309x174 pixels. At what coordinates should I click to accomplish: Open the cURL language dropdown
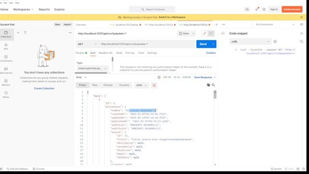click(250, 42)
